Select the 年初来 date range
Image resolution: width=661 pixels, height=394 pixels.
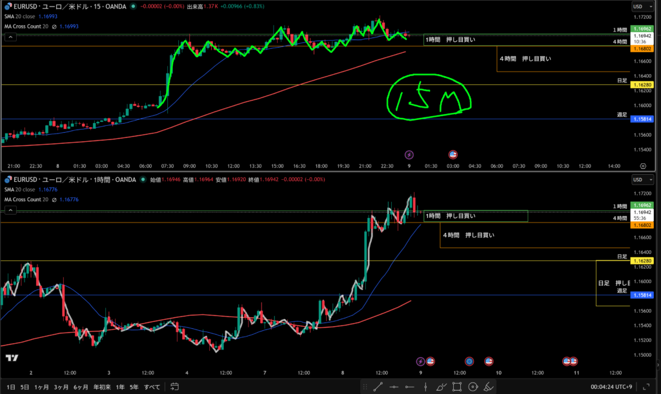coord(101,387)
